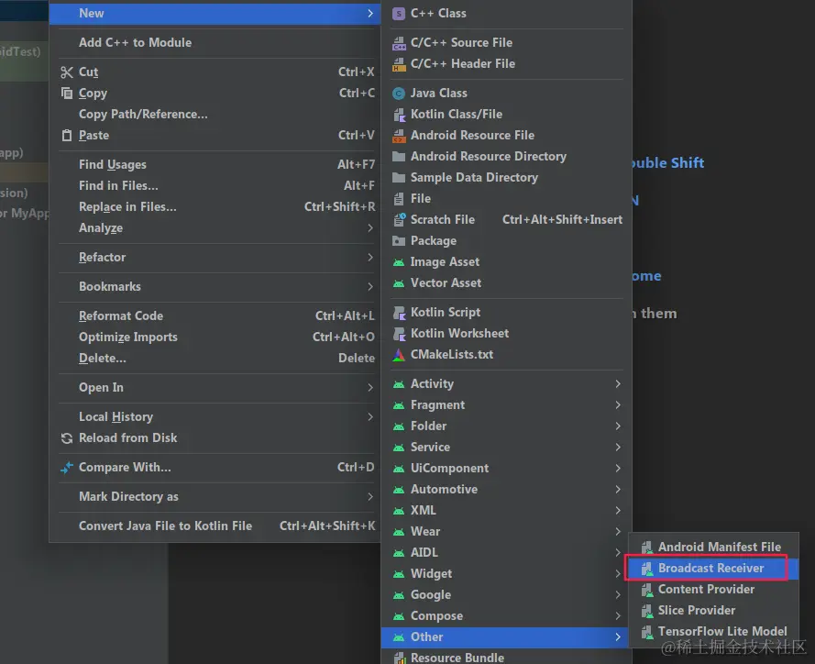
Task: Choose Find in Files entry
Action: pos(215,186)
